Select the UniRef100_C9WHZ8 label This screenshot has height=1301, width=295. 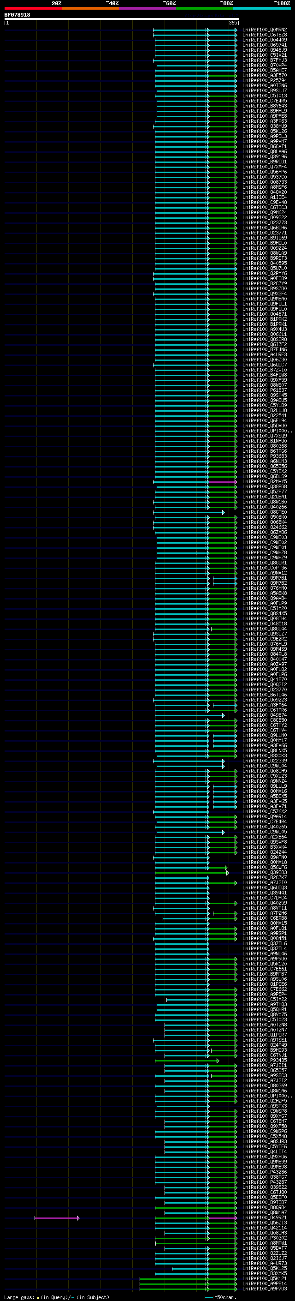pos(264,552)
